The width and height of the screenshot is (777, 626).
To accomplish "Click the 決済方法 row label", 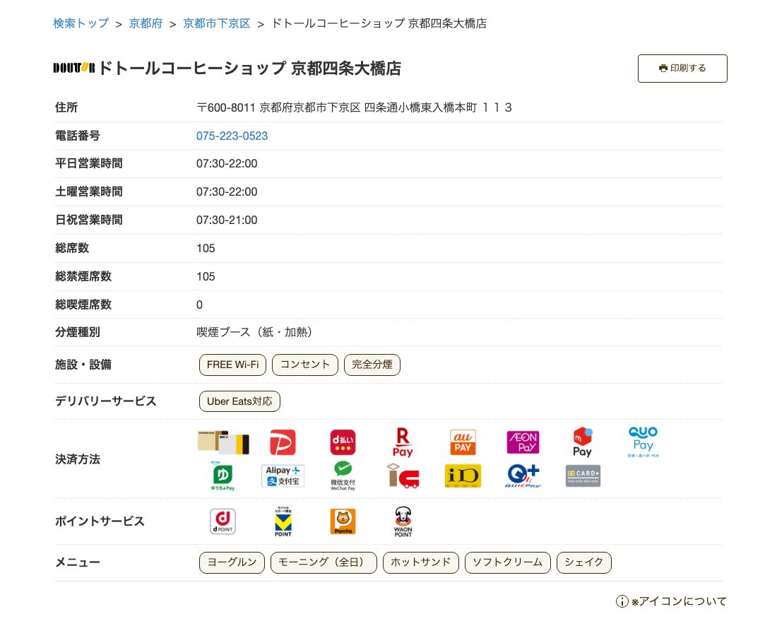I will (x=77, y=459).
